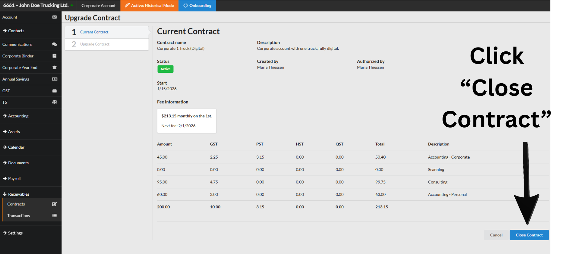
Task: Open Communications via its chat bubble icon
Action: (x=54, y=44)
